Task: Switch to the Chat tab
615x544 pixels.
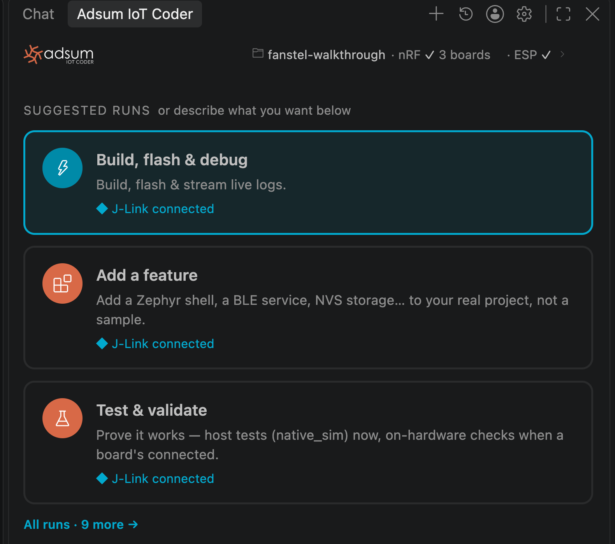Action: pos(38,14)
